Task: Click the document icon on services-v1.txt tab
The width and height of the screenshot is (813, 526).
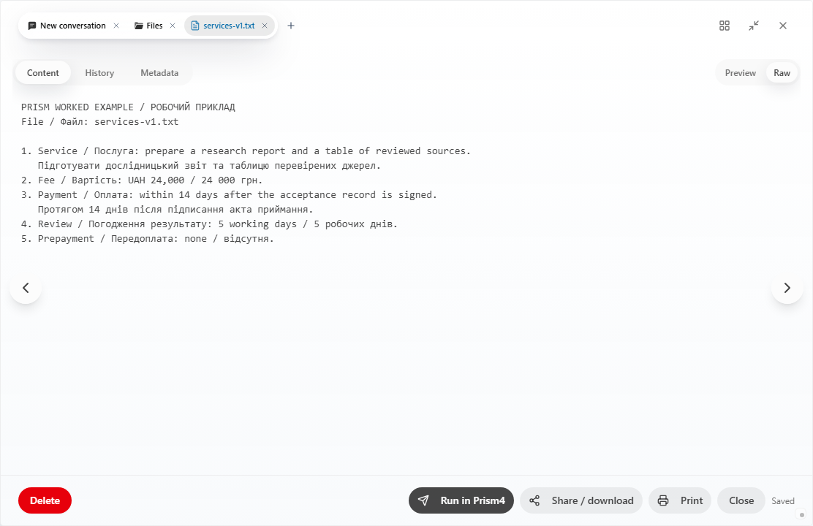Action: click(195, 26)
